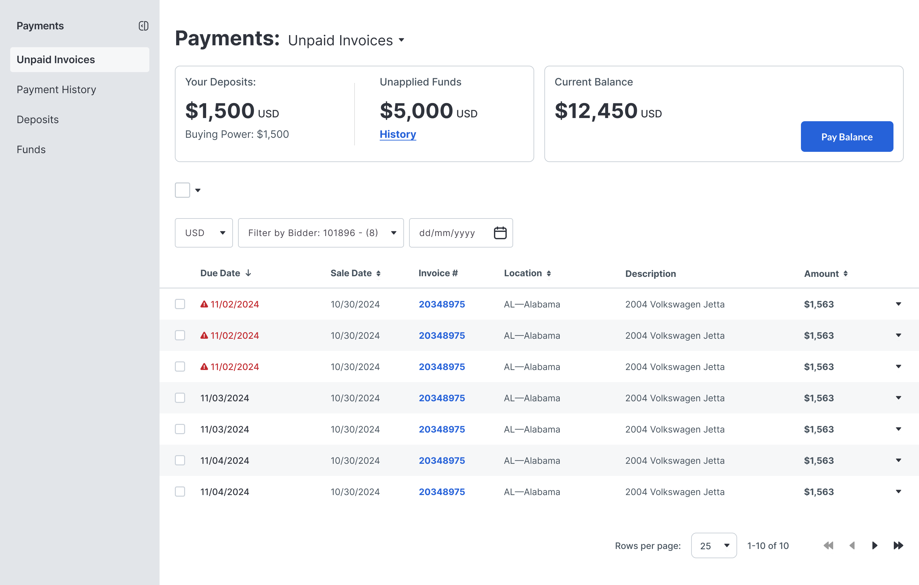
Task: Tick the first 11/03/2024 invoice row checkbox
Action: (x=180, y=398)
